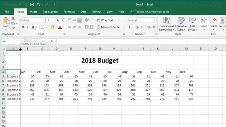This screenshot has height=127, width=226.
Task: Toggle Italic formatting
Action: click(28, 27)
